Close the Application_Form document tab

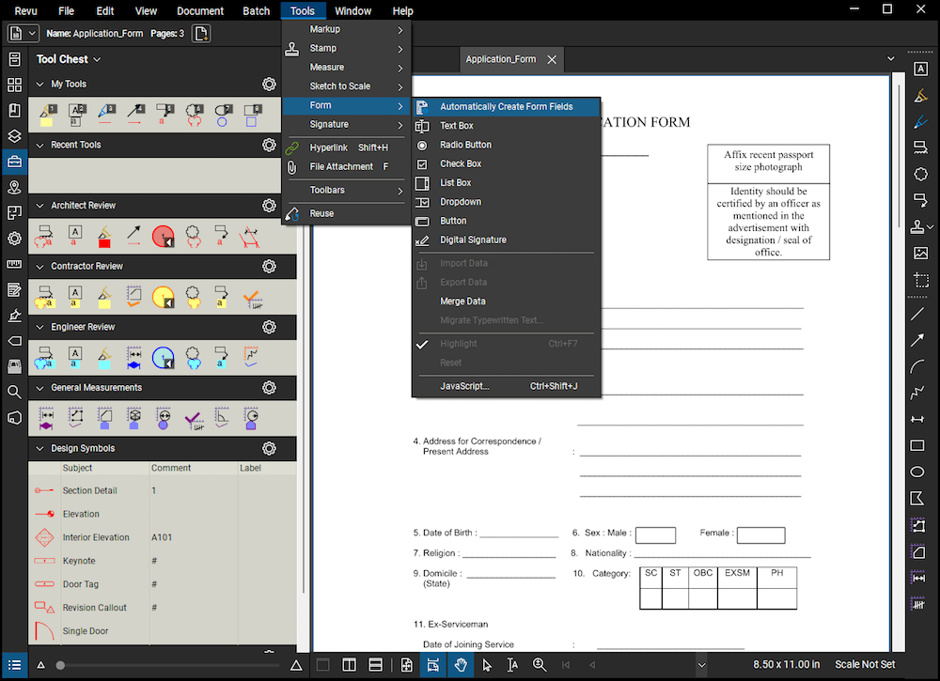pos(552,58)
